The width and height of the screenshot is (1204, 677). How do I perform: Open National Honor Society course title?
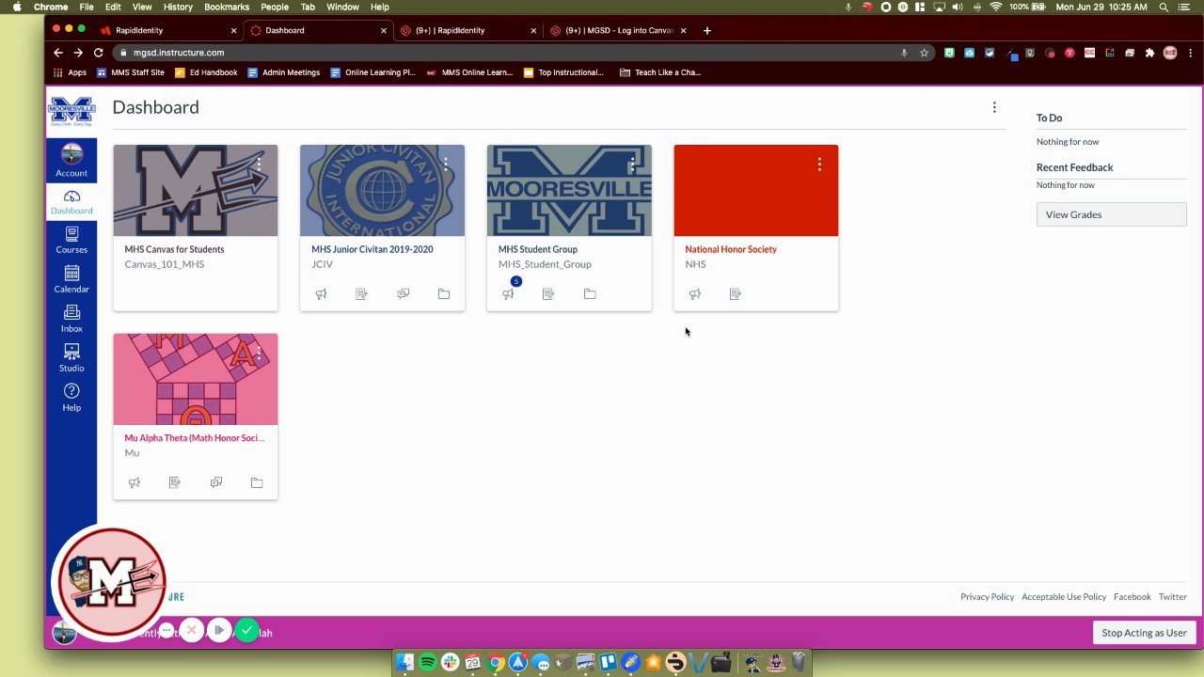731,249
